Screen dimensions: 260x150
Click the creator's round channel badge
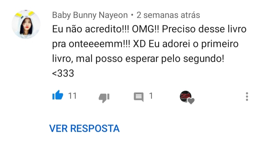[x=186, y=96]
